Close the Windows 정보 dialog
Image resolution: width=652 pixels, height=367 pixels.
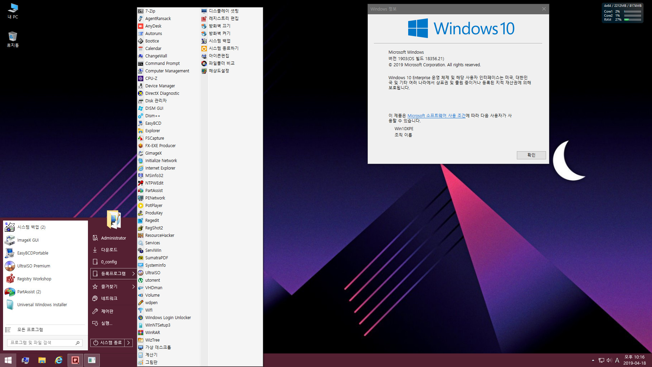coord(544,9)
